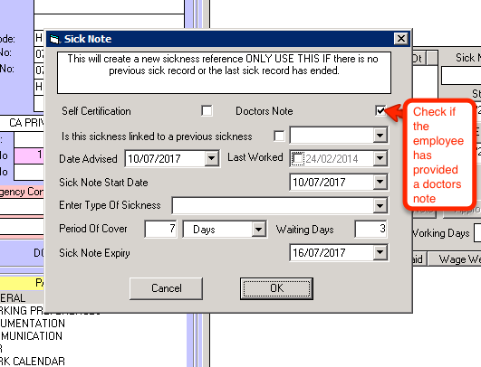Click the Period Of Cover number field
The width and height of the screenshot is (481, 367).
160,229
